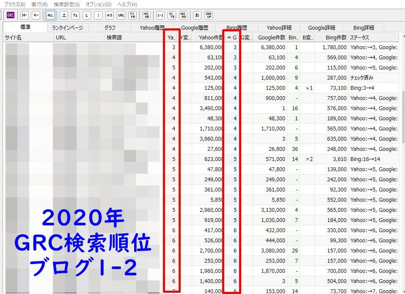
Task: Click the vertical scrollbar thumb
Action: tap(403, 117)
